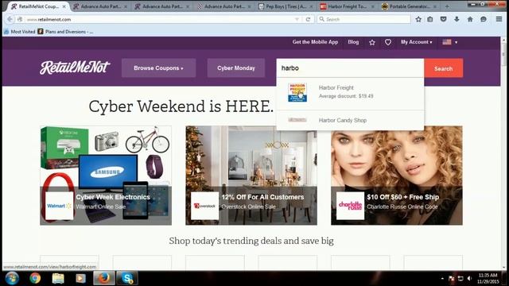Bookmark this page with the star icon
Image resolution: width=509 pixels, height=286 pixels.
pos(418,19)
